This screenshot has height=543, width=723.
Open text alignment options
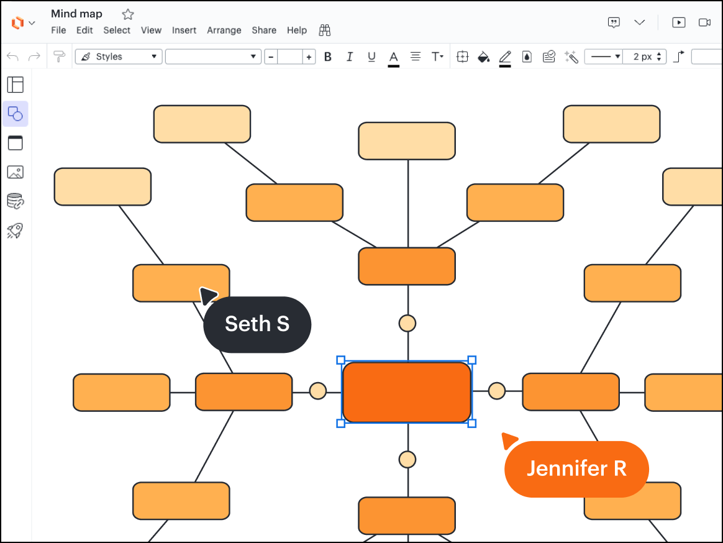(x=416, y=57)
